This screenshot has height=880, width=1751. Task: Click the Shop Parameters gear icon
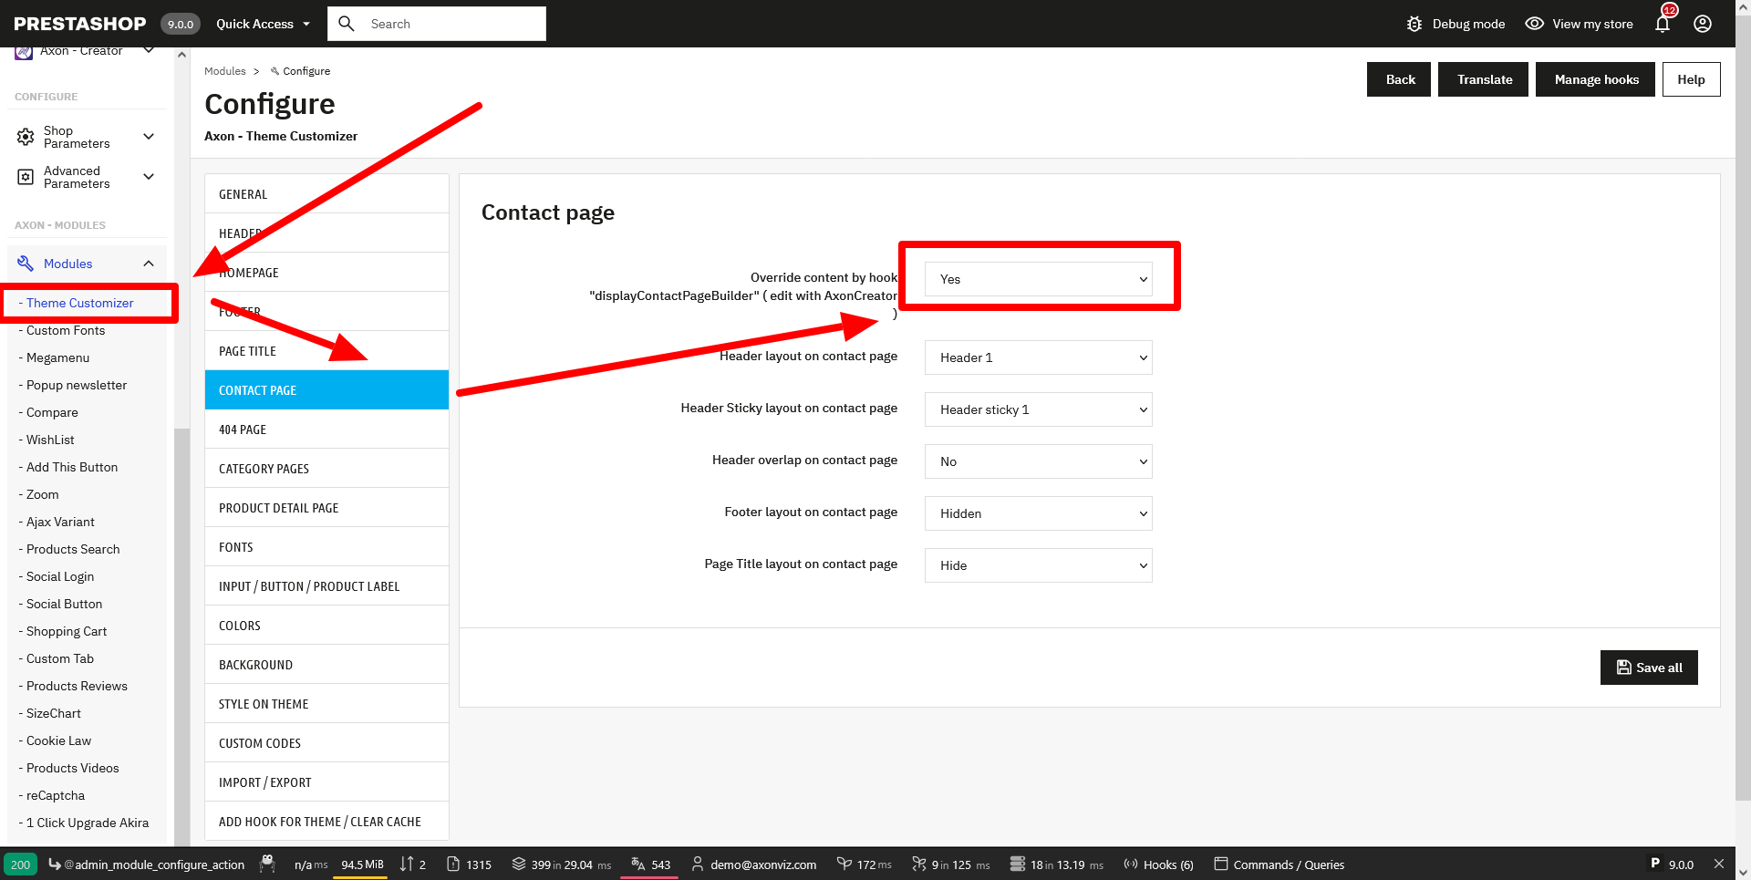click(26, 137)
